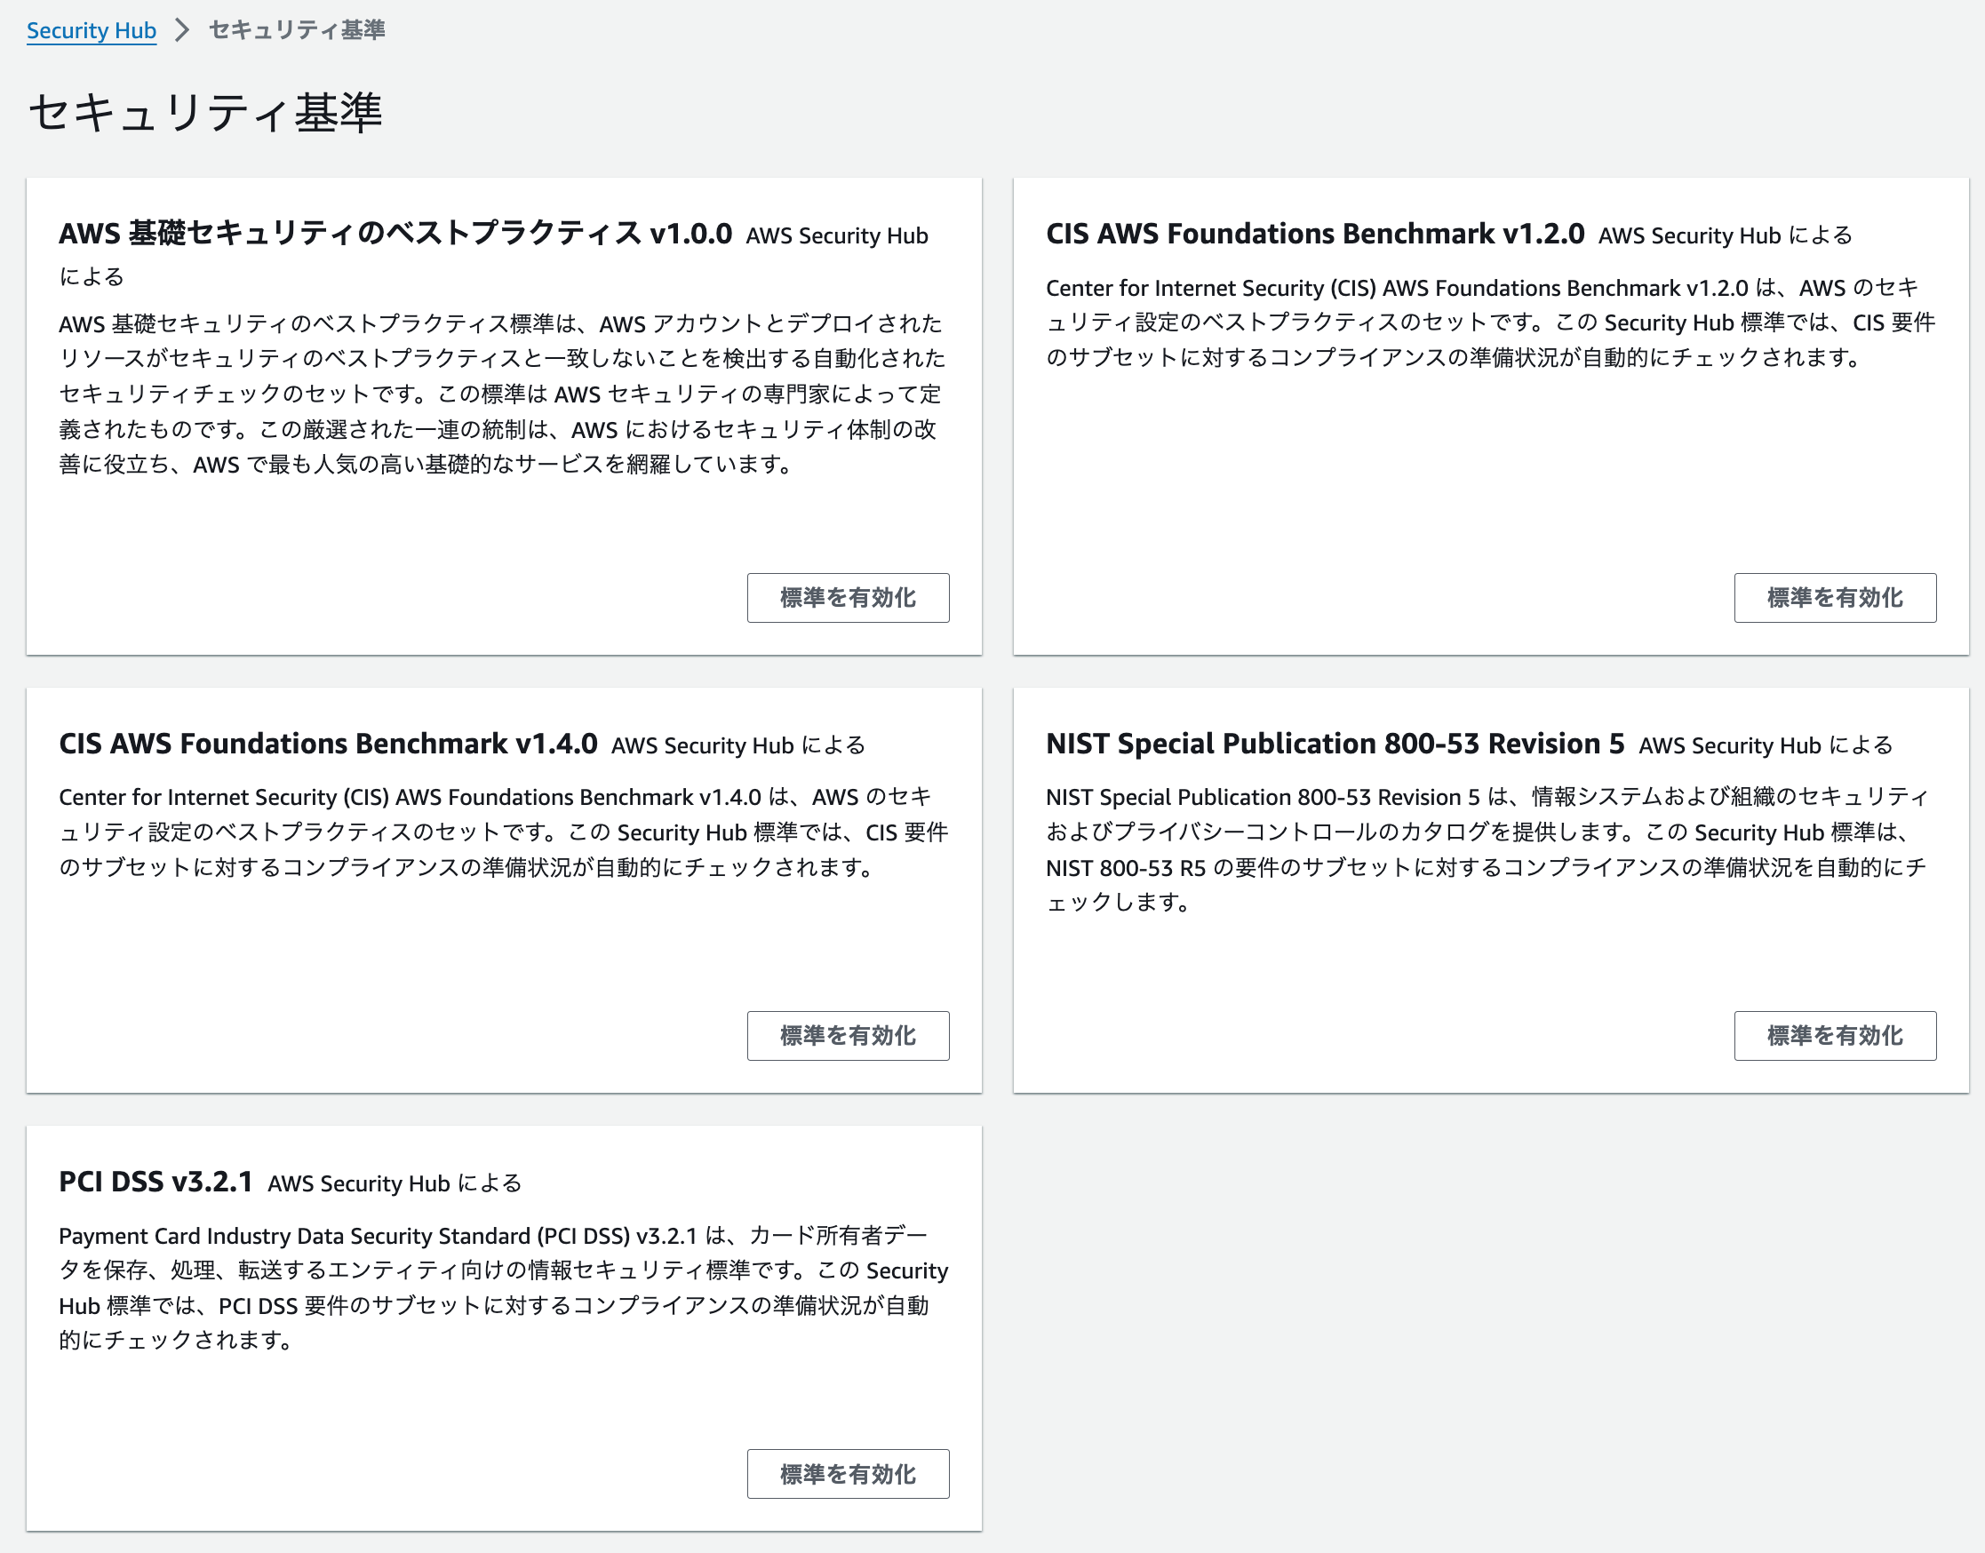Screen dimensions: 1985x1553
Task: Enable the AWS 基礎セキュリティのベストプラクティス v1.0.0 standard
Action: click(x=848, y=597)
